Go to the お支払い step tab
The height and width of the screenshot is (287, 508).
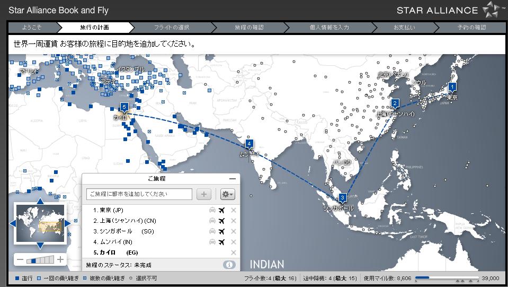[x=404, y=28]
